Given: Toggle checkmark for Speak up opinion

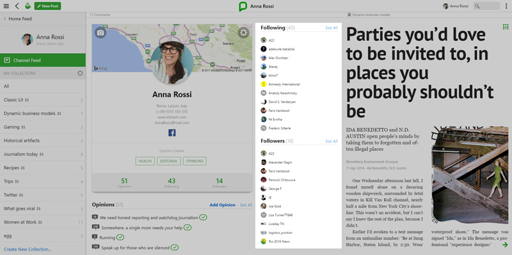Looking at the screenshot, I should (175, 247).
